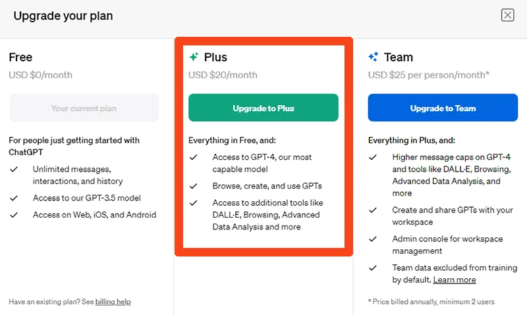Click the Plus plan heading

[x=215, y=57]
